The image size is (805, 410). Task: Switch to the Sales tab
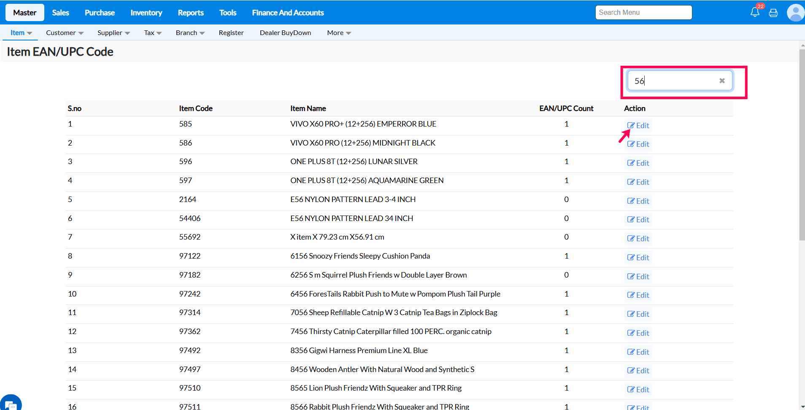60,13
